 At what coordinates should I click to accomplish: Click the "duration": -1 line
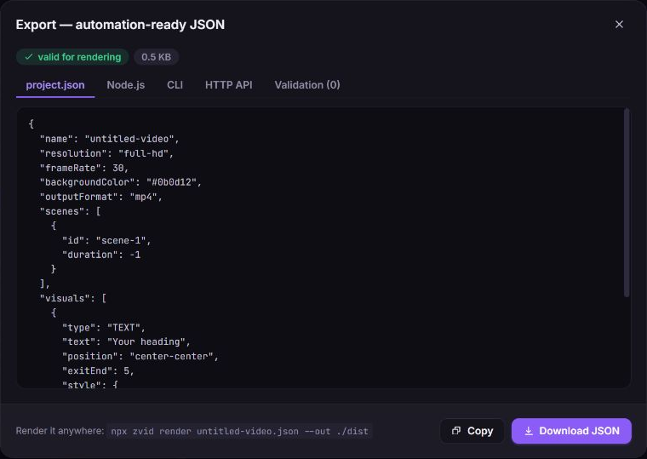101,255
